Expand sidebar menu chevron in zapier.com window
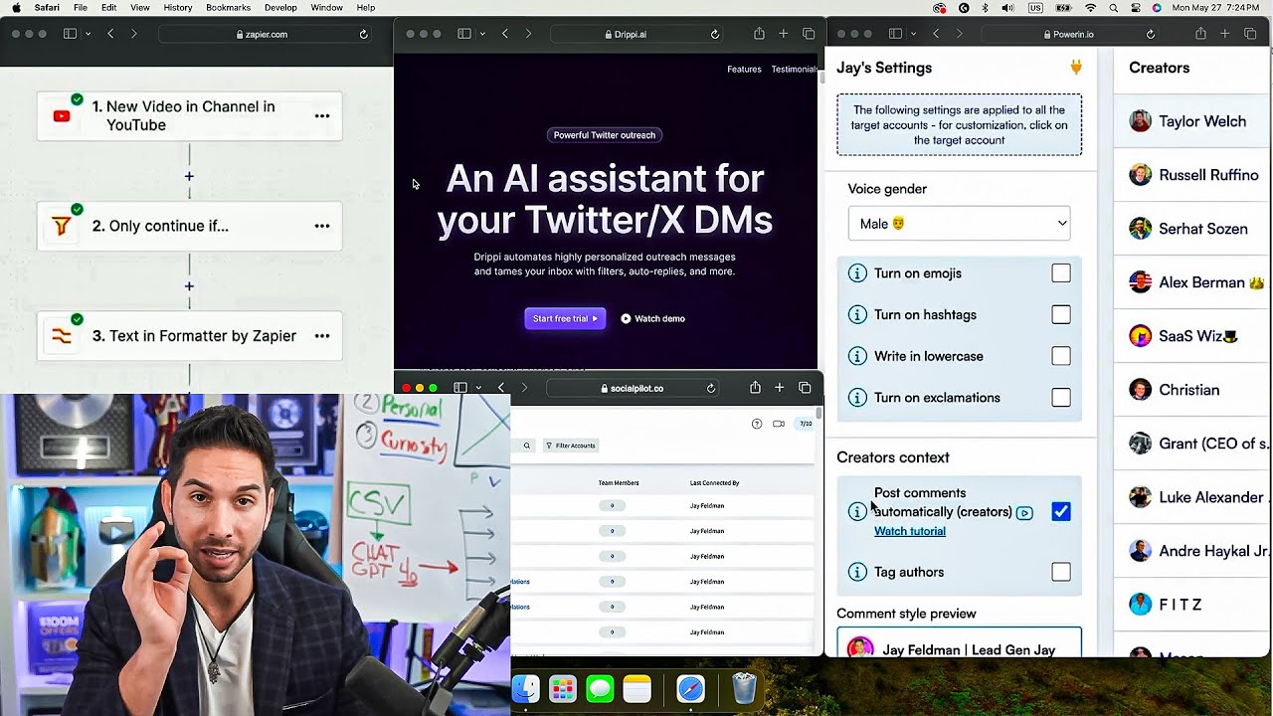1273x716 pixels. click(x=88, y=34)
